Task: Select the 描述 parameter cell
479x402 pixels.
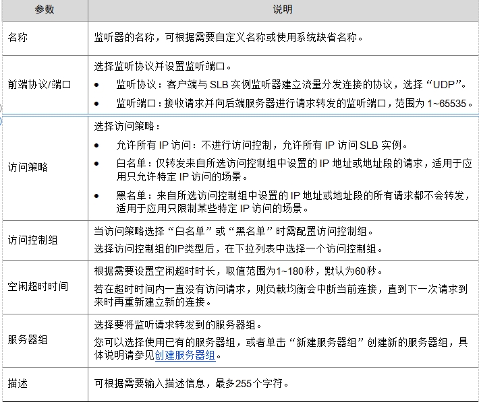Action: click(x=45, y=384)
